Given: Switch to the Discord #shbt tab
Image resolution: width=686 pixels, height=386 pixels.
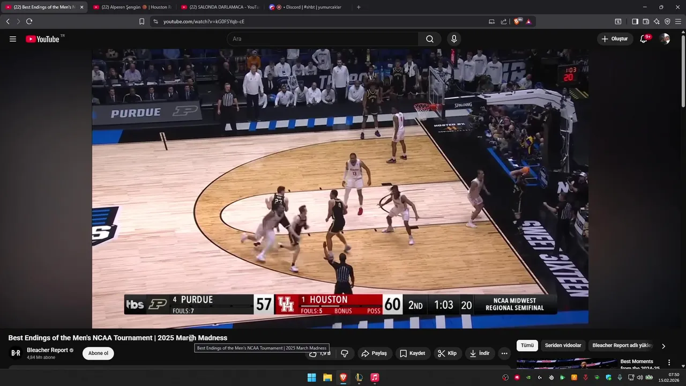Looking at the screenshot, I should click(x=307, y=7).
